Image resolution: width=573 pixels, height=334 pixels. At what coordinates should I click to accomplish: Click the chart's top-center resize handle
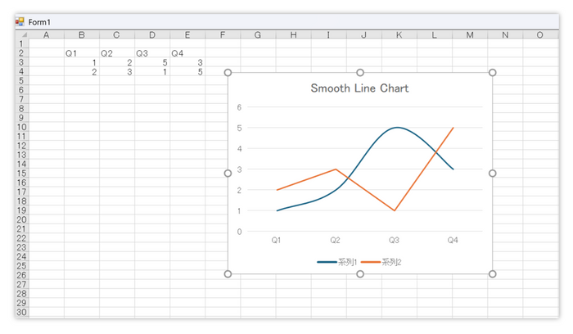(x=360, y=73)
